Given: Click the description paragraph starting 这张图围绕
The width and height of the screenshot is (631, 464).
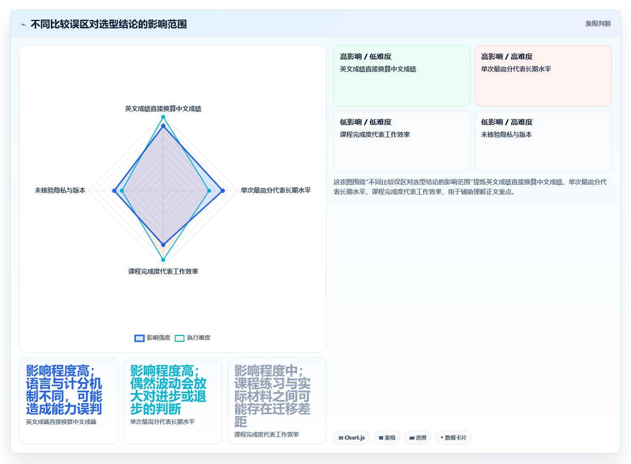Looking at the screenshot, I should (x=470, y=187).
